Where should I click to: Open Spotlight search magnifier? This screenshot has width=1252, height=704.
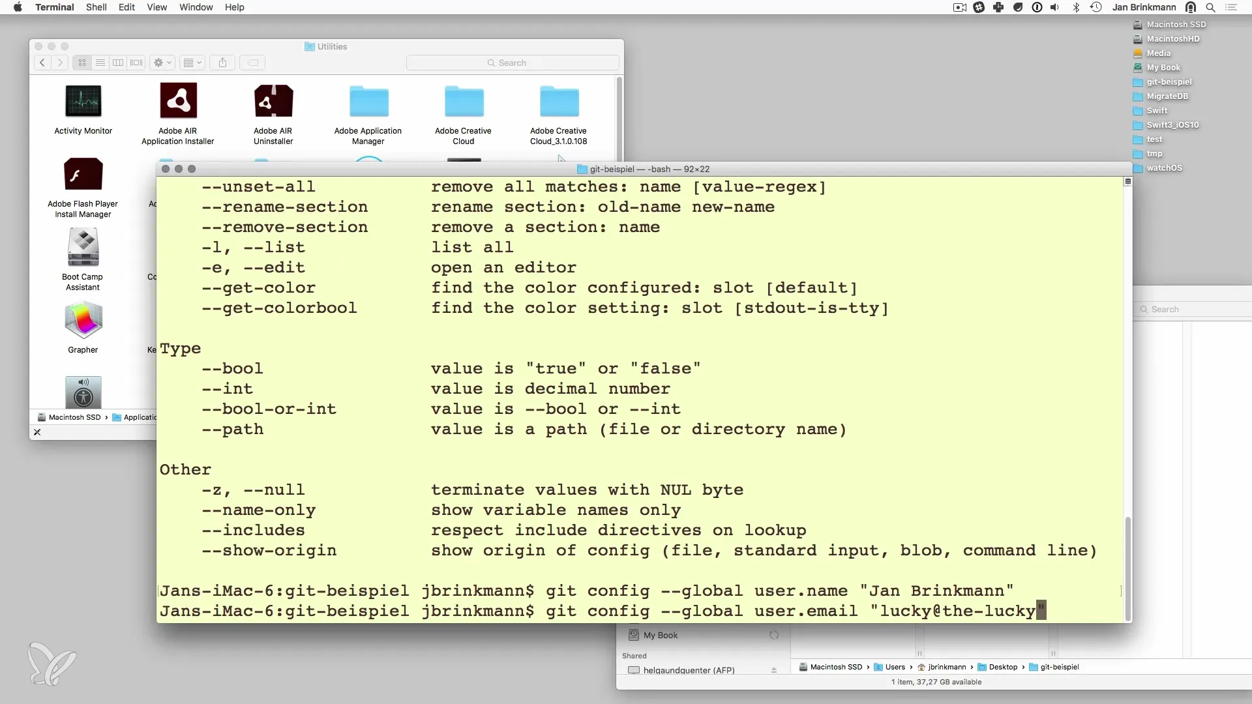pos(1210,7)
